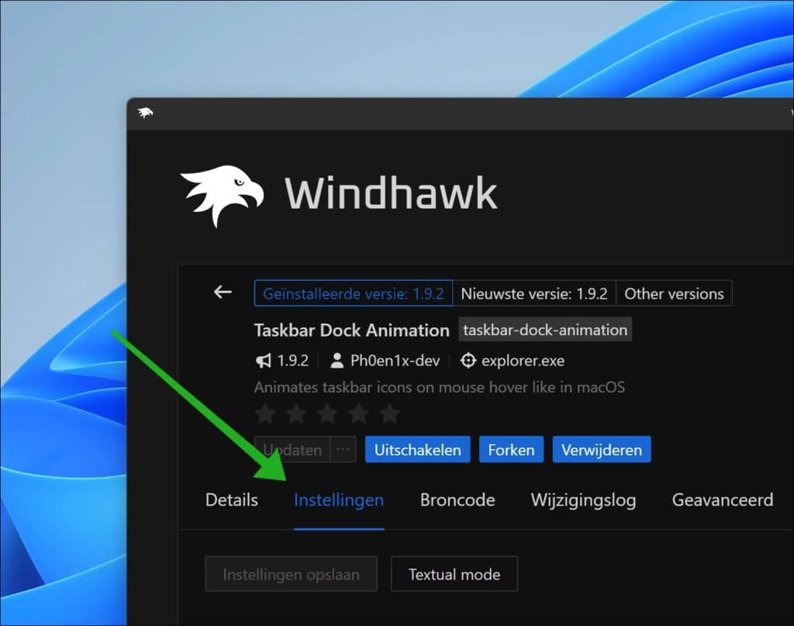Screen dimensions: 794x626
Task: Open the Other versions list
Action: tap(674, 293)
